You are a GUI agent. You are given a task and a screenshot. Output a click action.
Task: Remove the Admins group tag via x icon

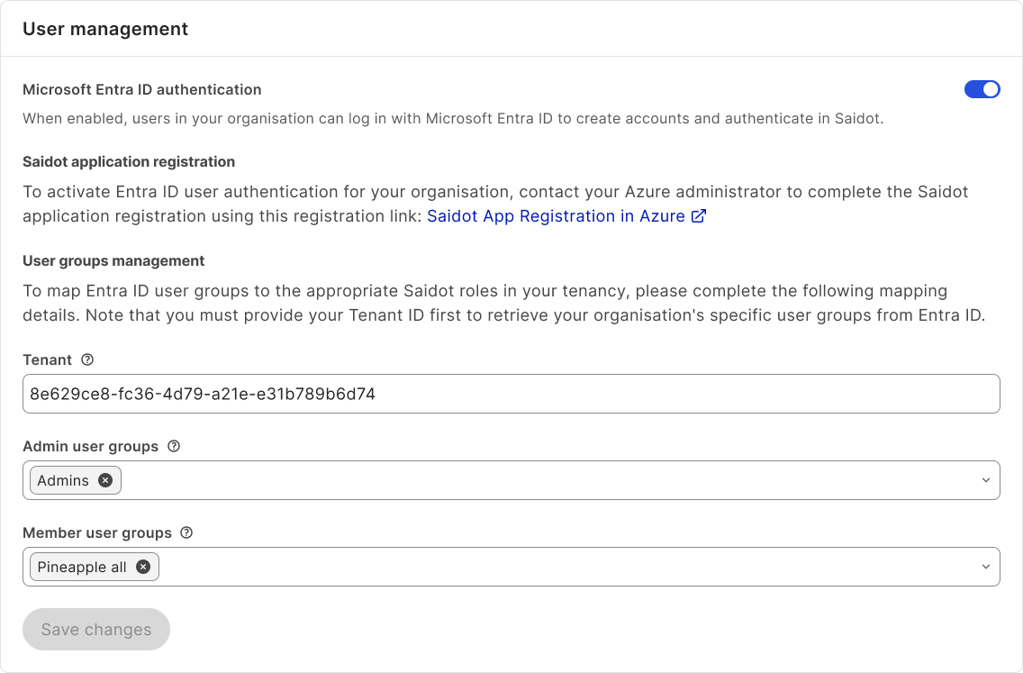(x=105, y=480)
